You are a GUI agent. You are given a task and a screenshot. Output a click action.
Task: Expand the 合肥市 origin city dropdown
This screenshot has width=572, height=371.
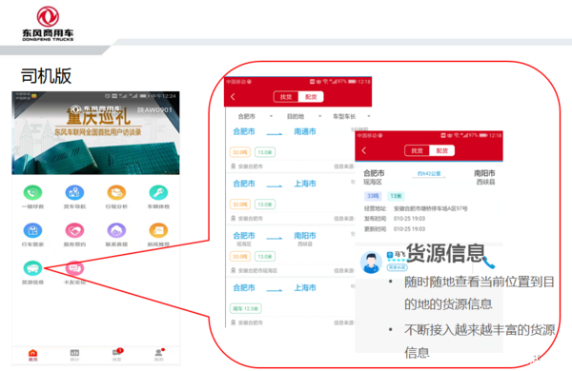[x=255, y=116]
